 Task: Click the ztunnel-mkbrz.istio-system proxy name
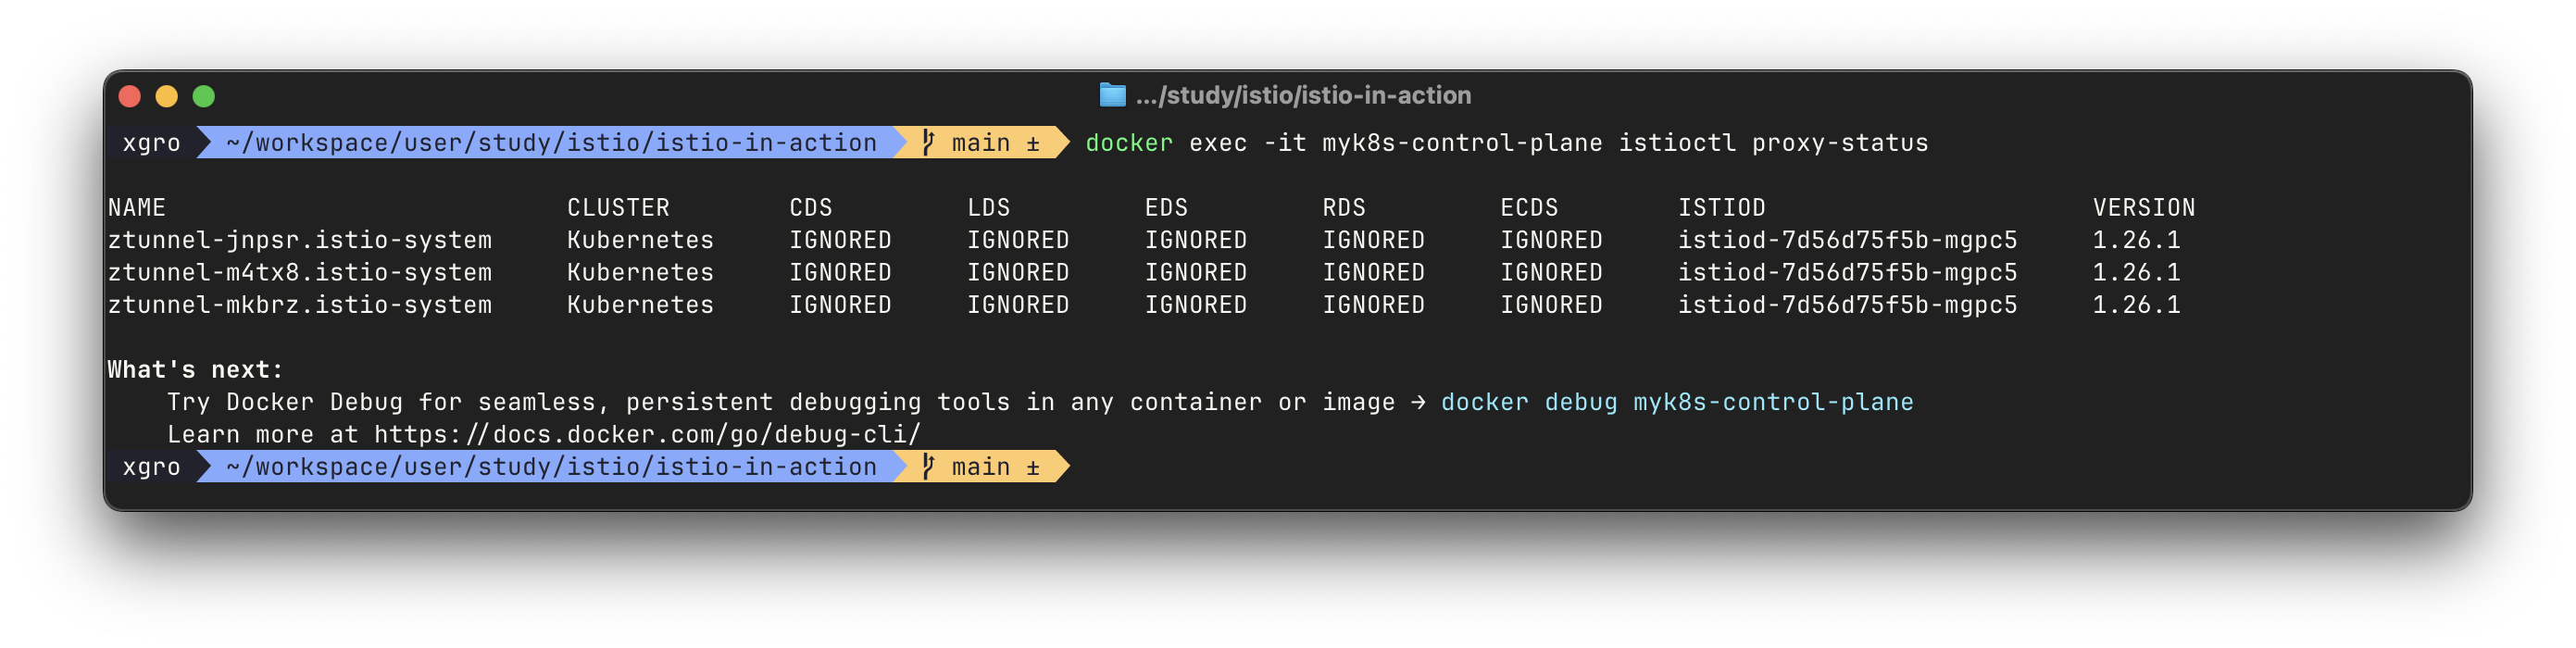(x=300, y=305)
